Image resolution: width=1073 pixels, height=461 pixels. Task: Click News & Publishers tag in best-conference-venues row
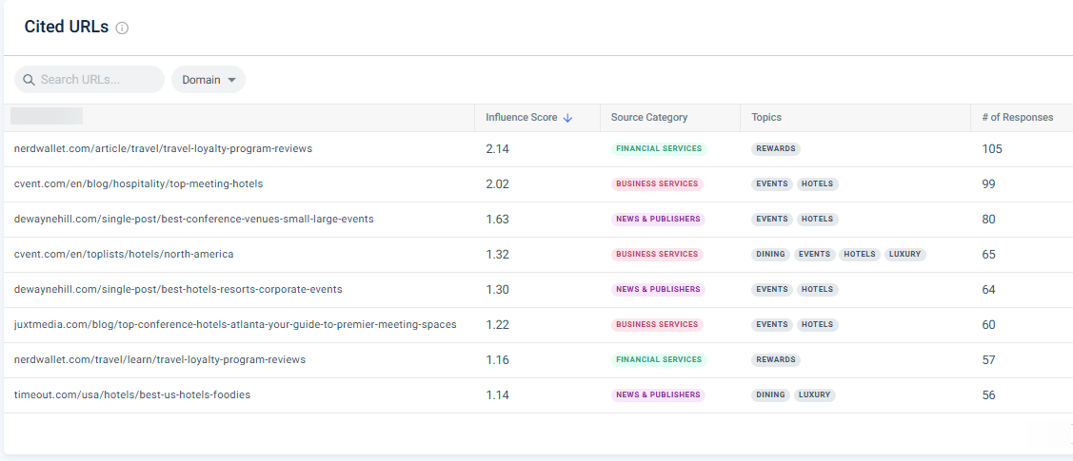658,220
